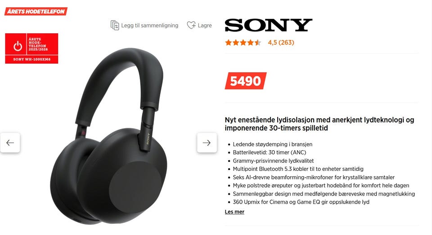The width and height of the screenshot is (432, 235).
Task: Click the Årets Hodetelefon red banner label
Action: 36,11
